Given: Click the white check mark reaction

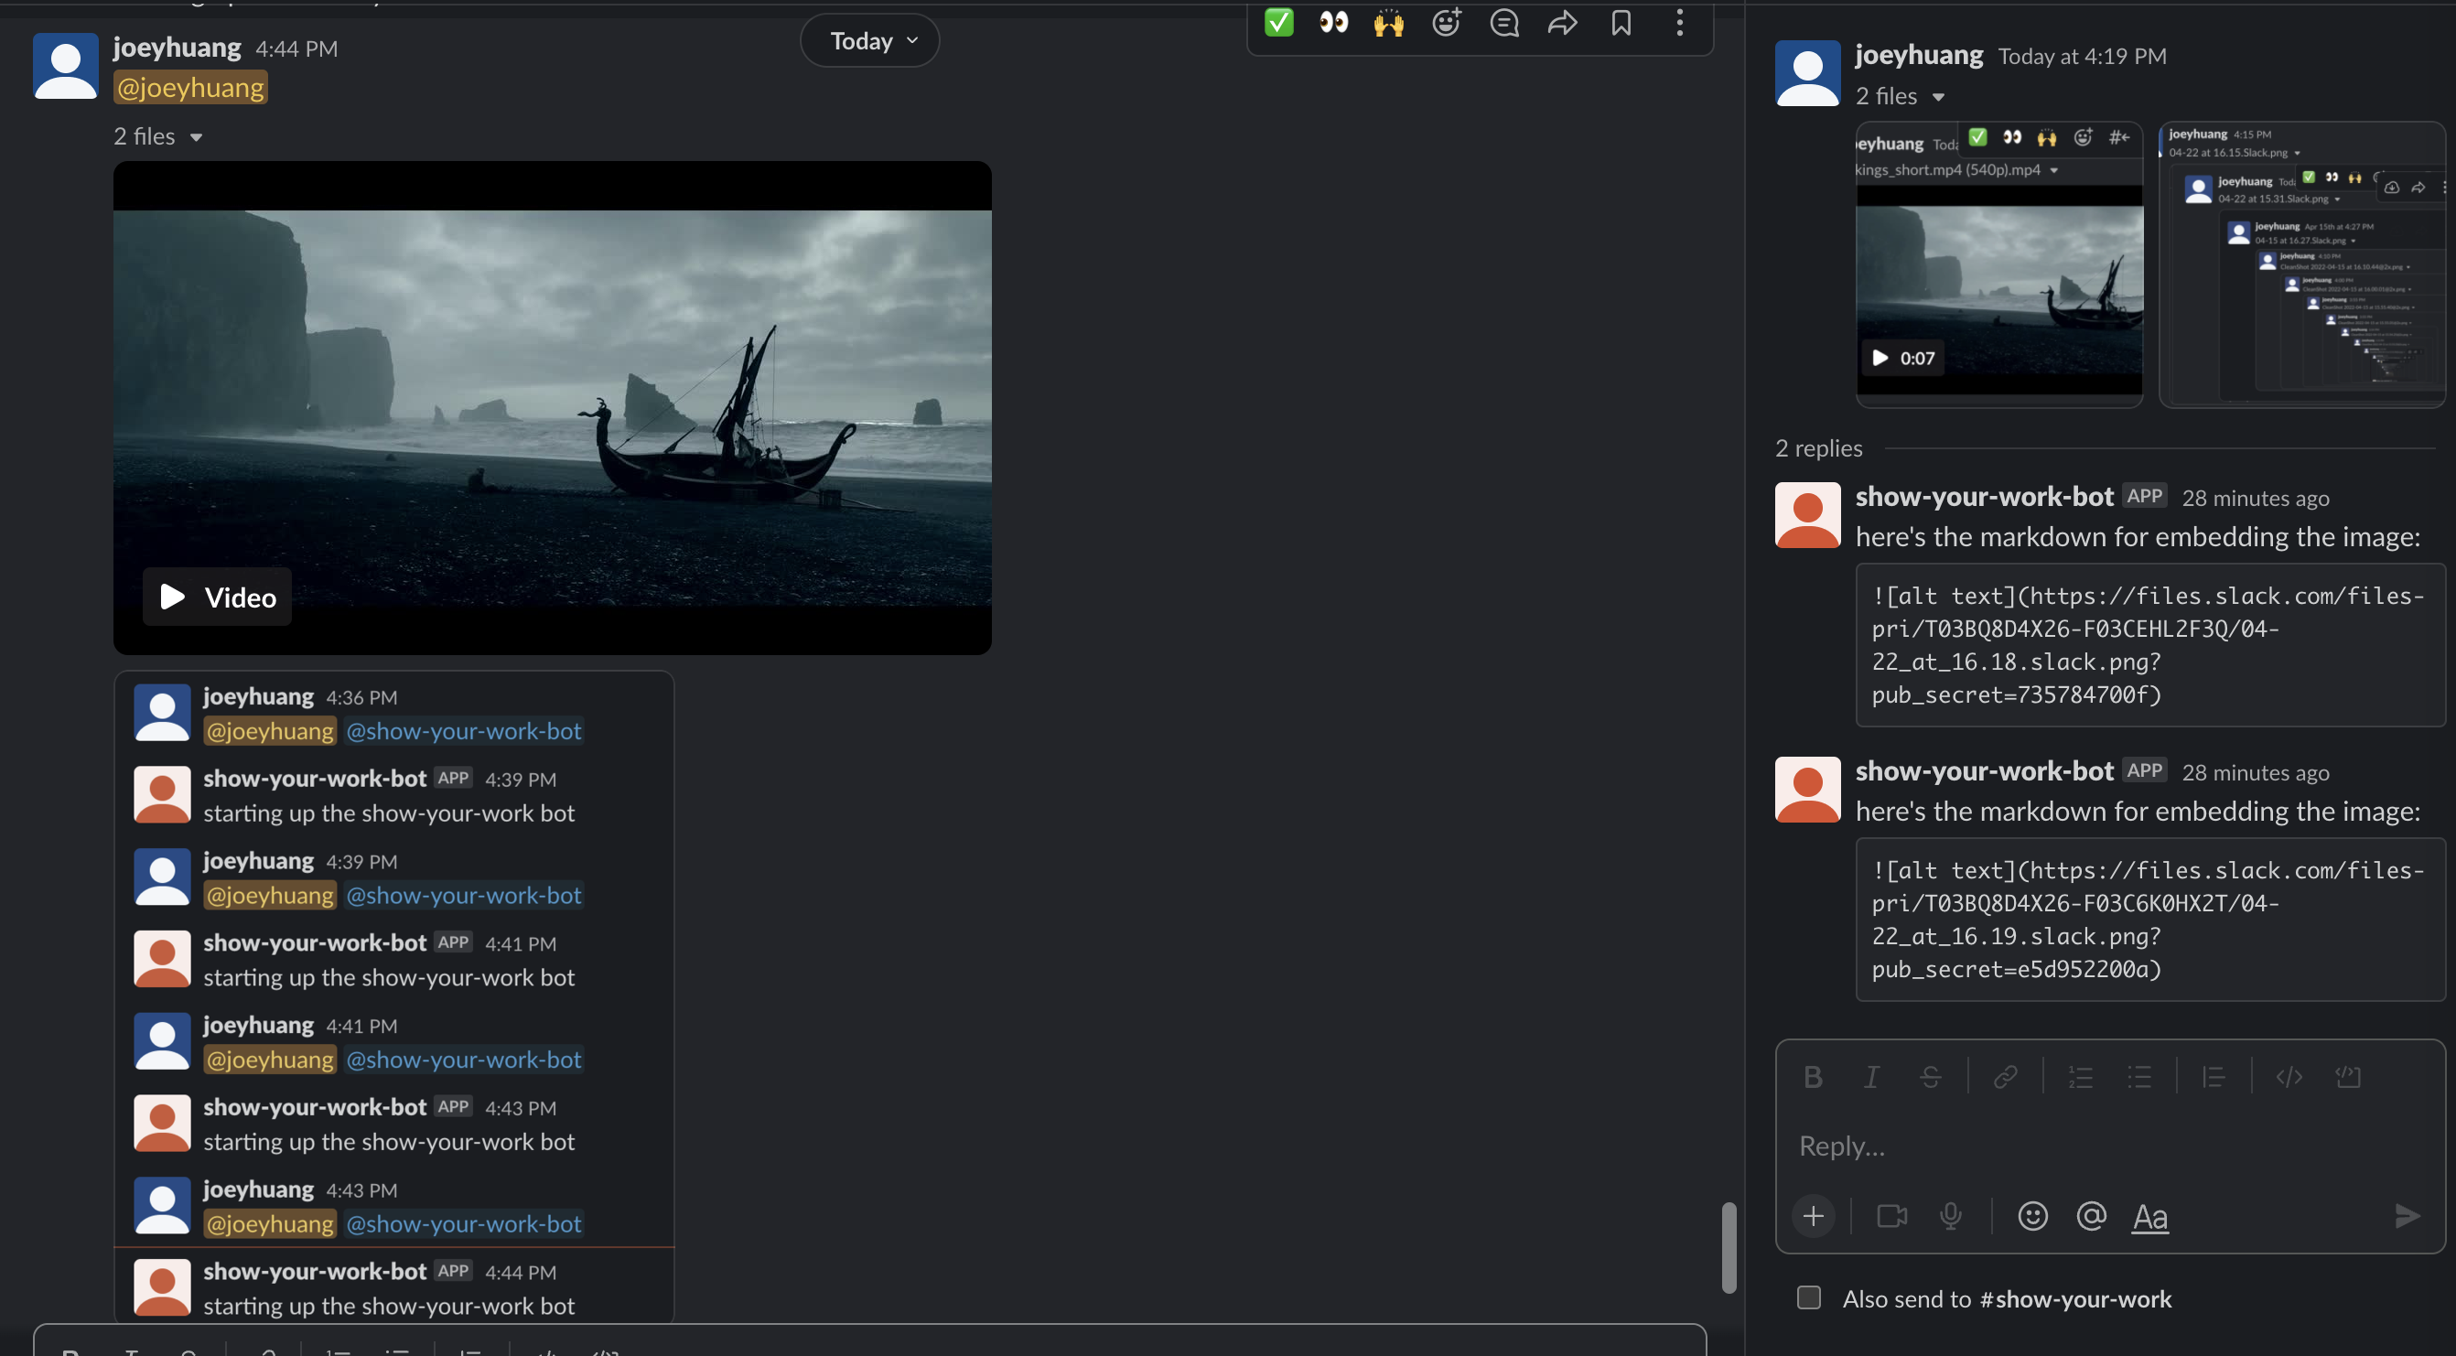Looking at the screenshot, I should [x=1278, y=23].
